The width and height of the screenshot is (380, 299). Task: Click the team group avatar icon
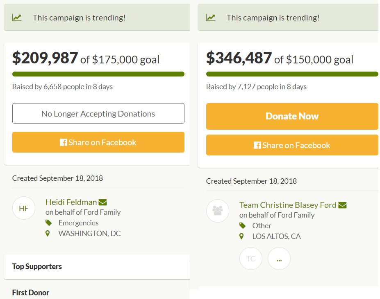pyautogui.click(x=218, y=211)
